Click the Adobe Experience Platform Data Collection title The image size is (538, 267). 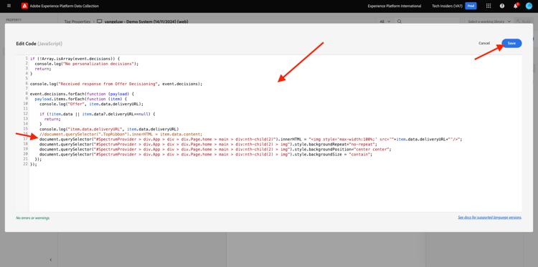coord(64,6)
